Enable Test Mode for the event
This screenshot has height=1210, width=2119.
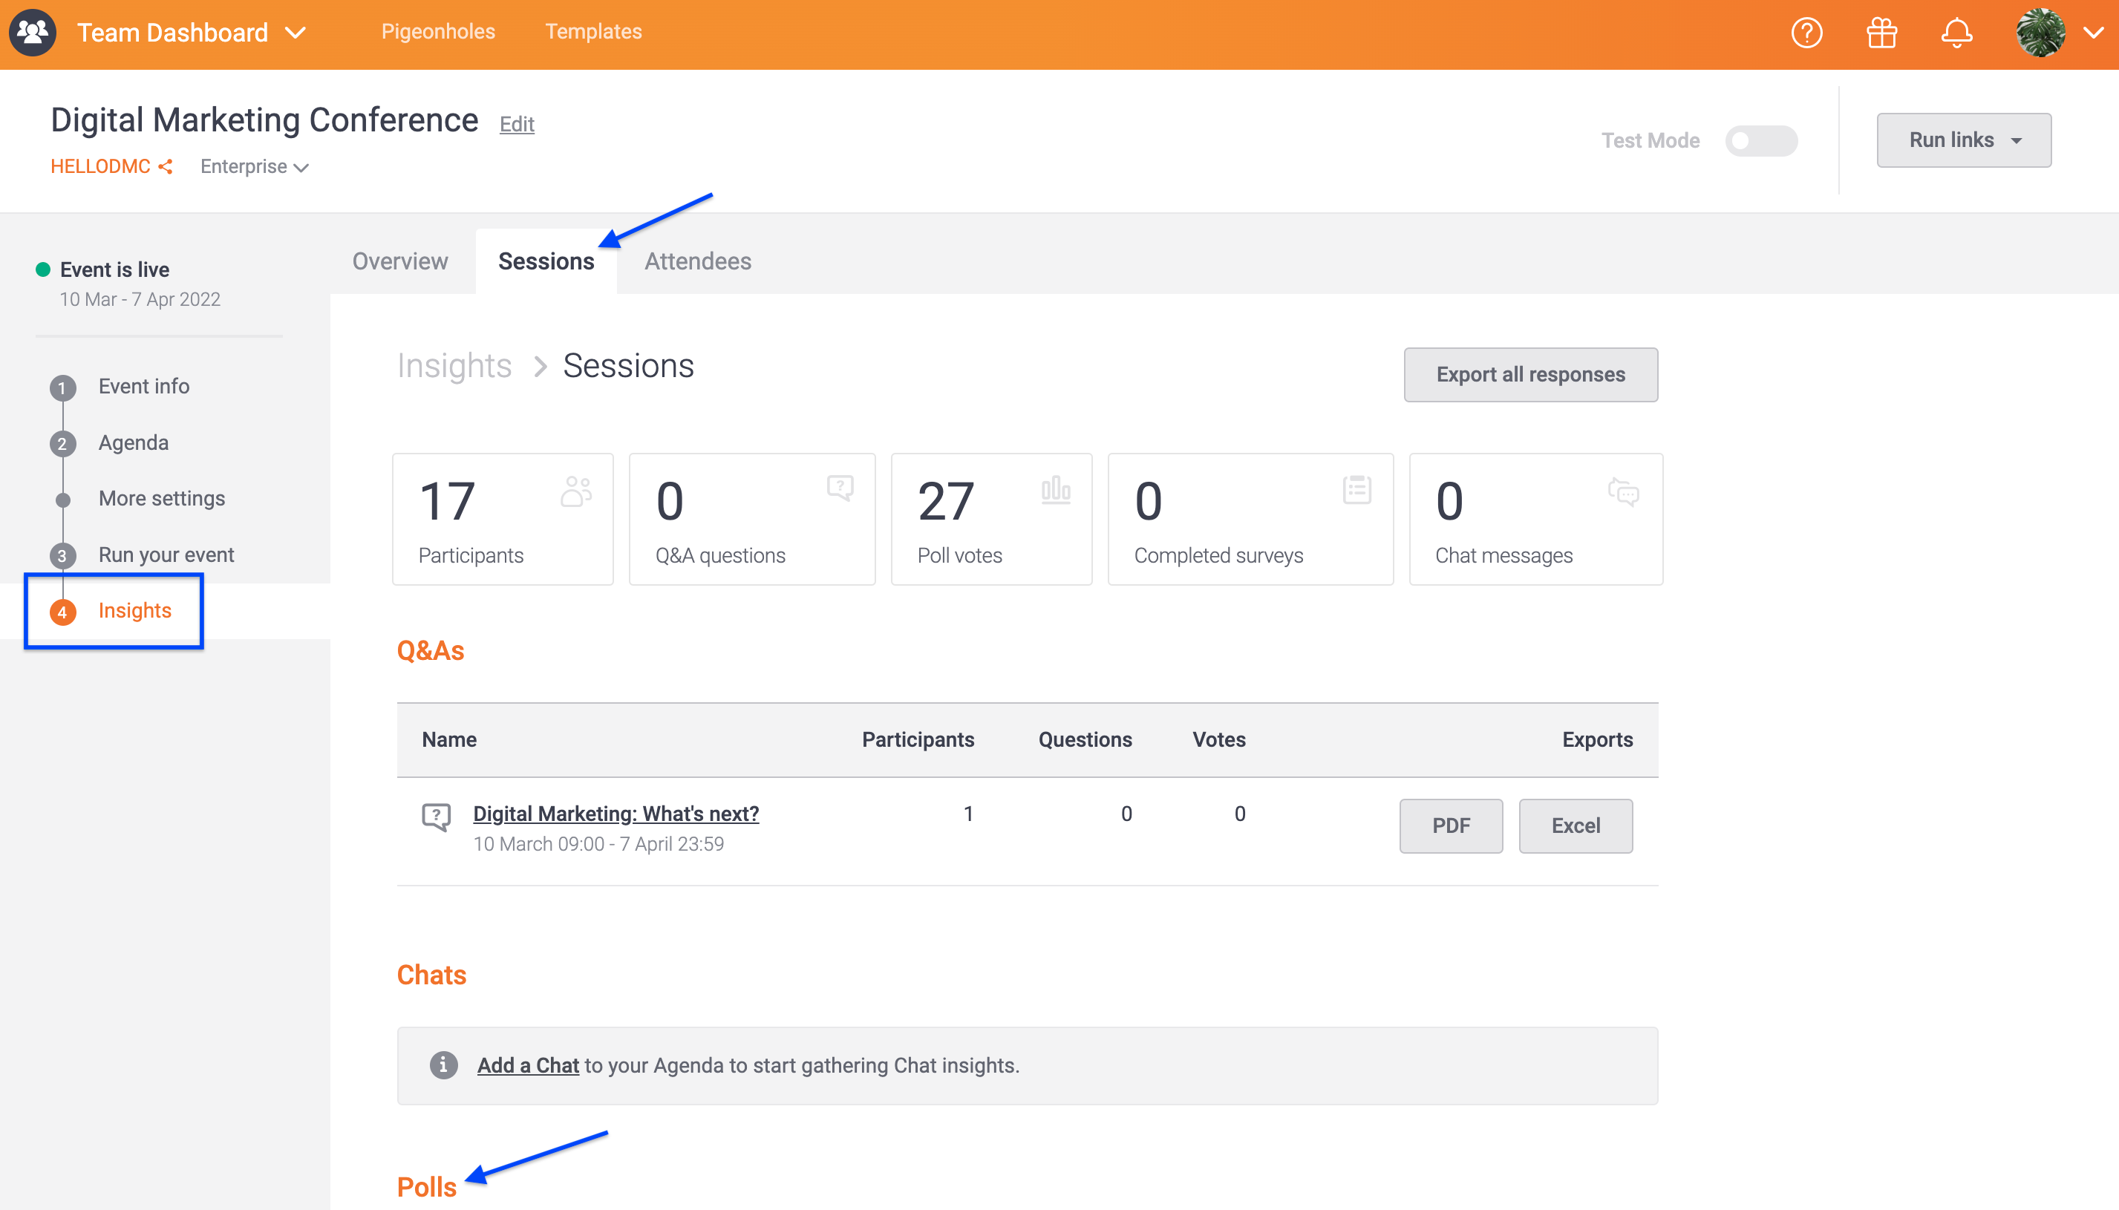pyautogui.click(x=1761, y=141)
